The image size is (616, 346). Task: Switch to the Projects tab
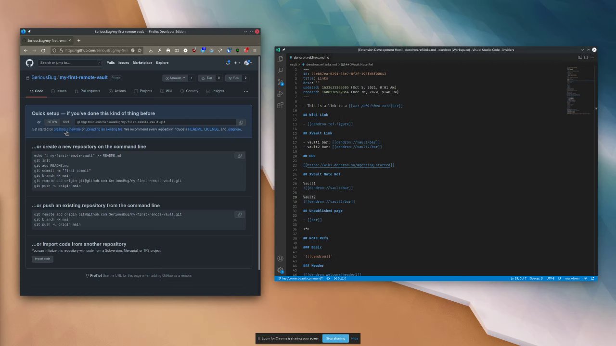point(143,91)
